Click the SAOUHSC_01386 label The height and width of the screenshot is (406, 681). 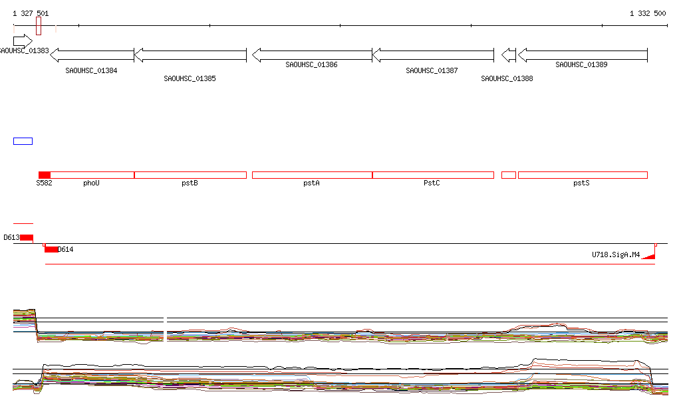(x=311, y=64)
